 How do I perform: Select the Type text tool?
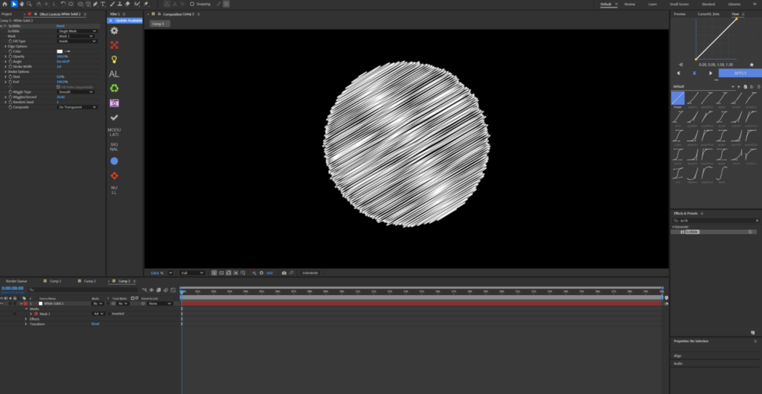point(103,4)
